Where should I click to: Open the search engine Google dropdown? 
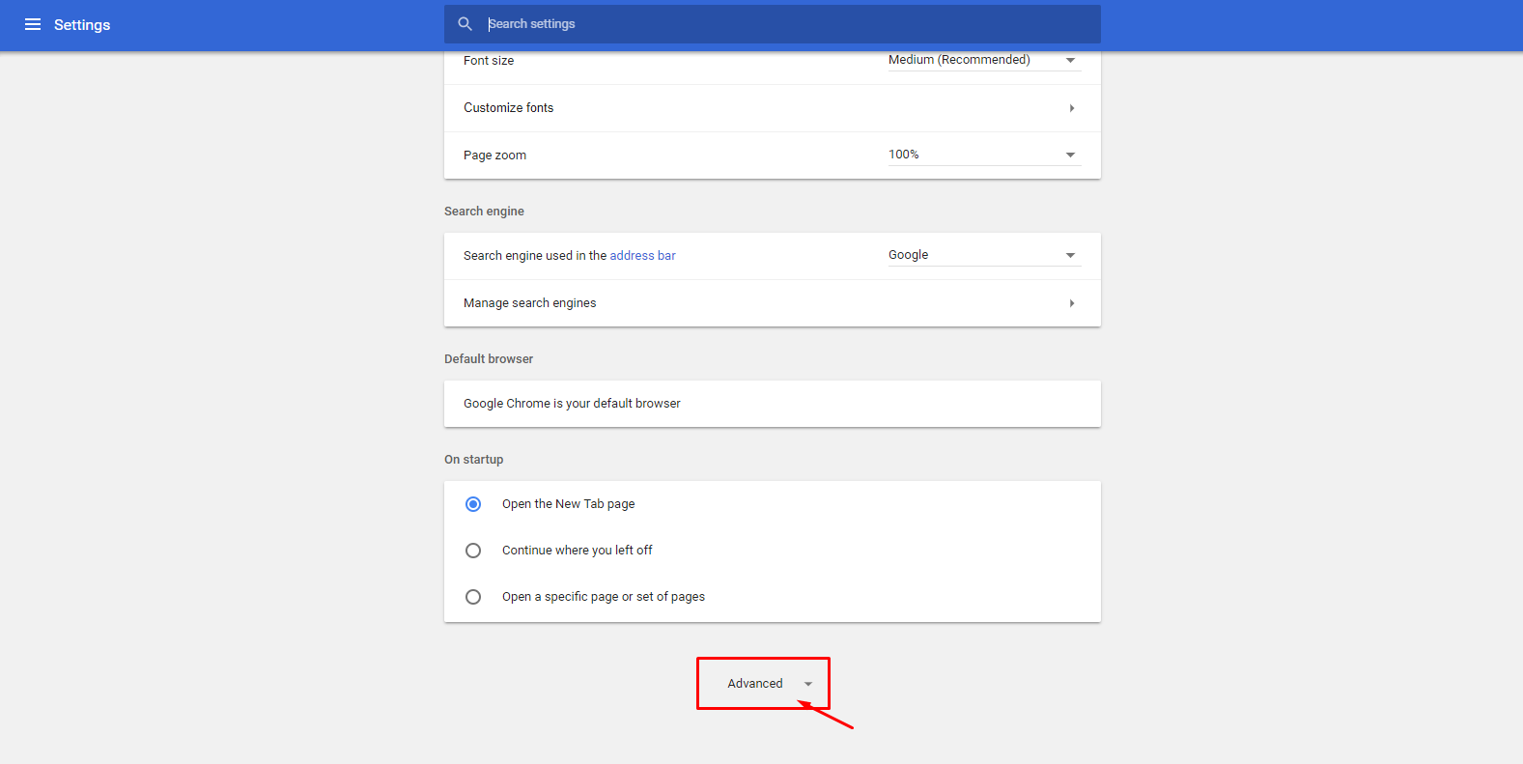tap(983, 255)
